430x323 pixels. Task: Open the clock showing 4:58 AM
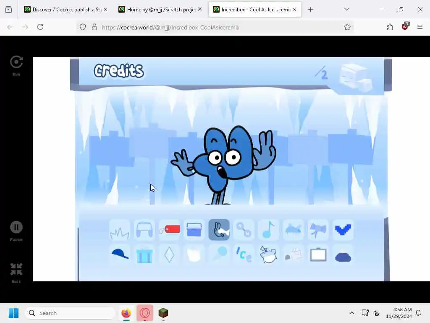[399, 313]
